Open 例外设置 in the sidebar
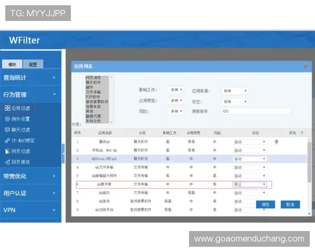Image resolution: width=315 pixels, height=252 pixels. point(17,119)
